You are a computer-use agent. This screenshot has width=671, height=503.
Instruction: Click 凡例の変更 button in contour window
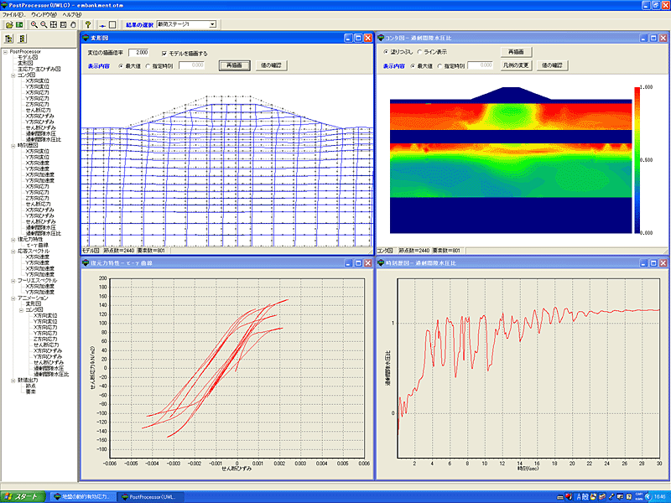[516, 65]
